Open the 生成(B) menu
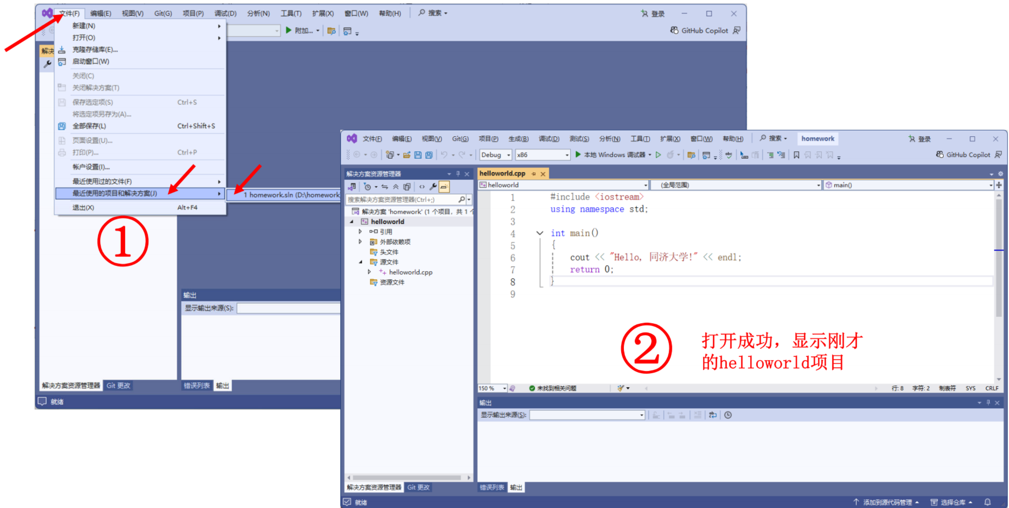 click(518, 139)
